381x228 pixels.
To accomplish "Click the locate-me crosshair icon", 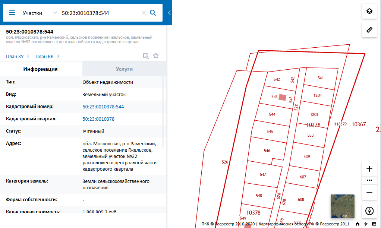I will click(366, 224).
